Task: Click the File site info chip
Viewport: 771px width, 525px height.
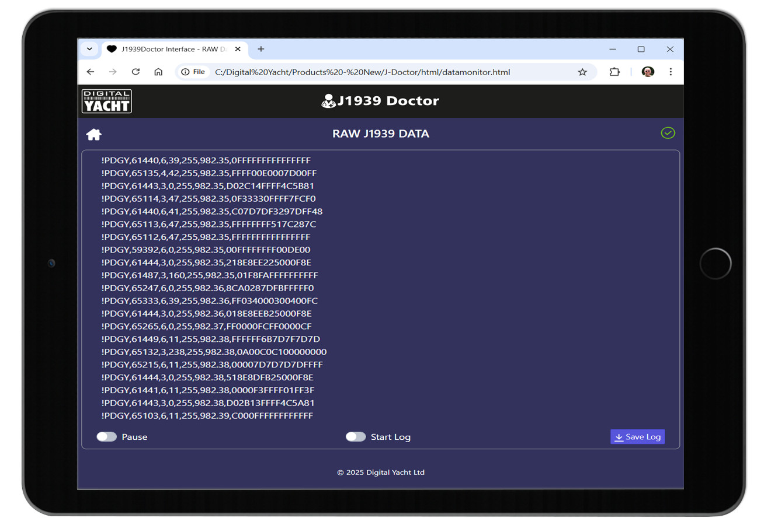Action: (193, 72)
